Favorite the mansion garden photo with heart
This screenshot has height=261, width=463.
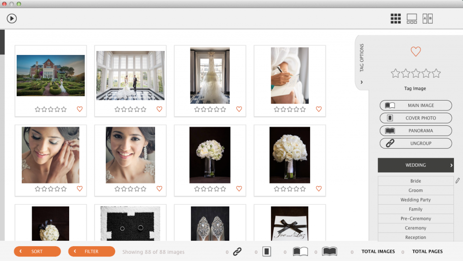coord(80,109)
